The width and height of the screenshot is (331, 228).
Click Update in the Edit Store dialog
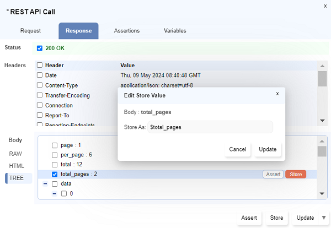(x=268, y=149)
